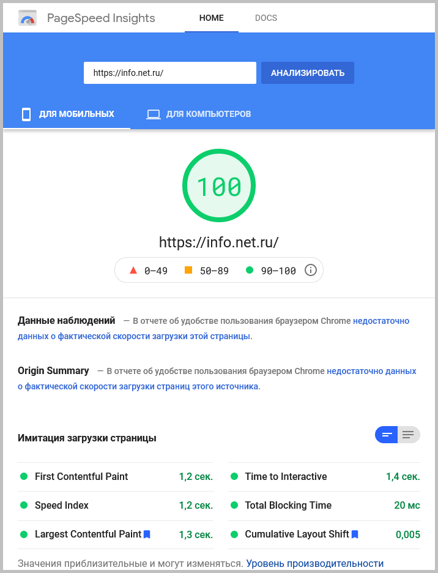The image size is (438, 573).
Task: Click the green 100 score circle
Action: click(x=218, y=185)
